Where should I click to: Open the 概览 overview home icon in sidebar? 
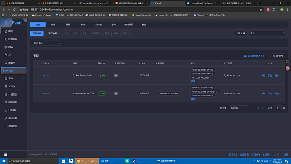tap(6, 31)
